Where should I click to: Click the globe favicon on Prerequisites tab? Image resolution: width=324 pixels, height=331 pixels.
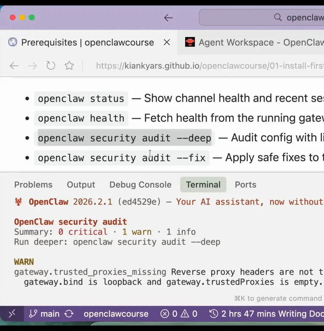(x=13, y=42)
